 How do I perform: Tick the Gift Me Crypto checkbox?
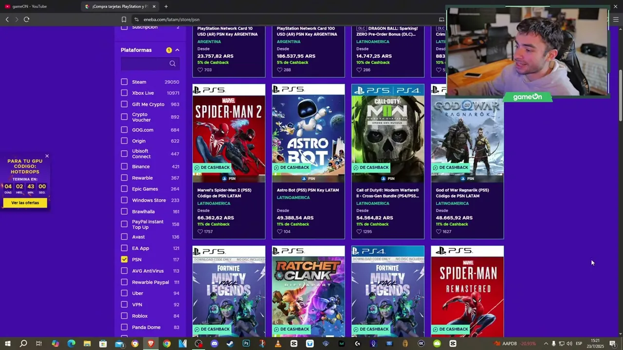click(124, 104)
